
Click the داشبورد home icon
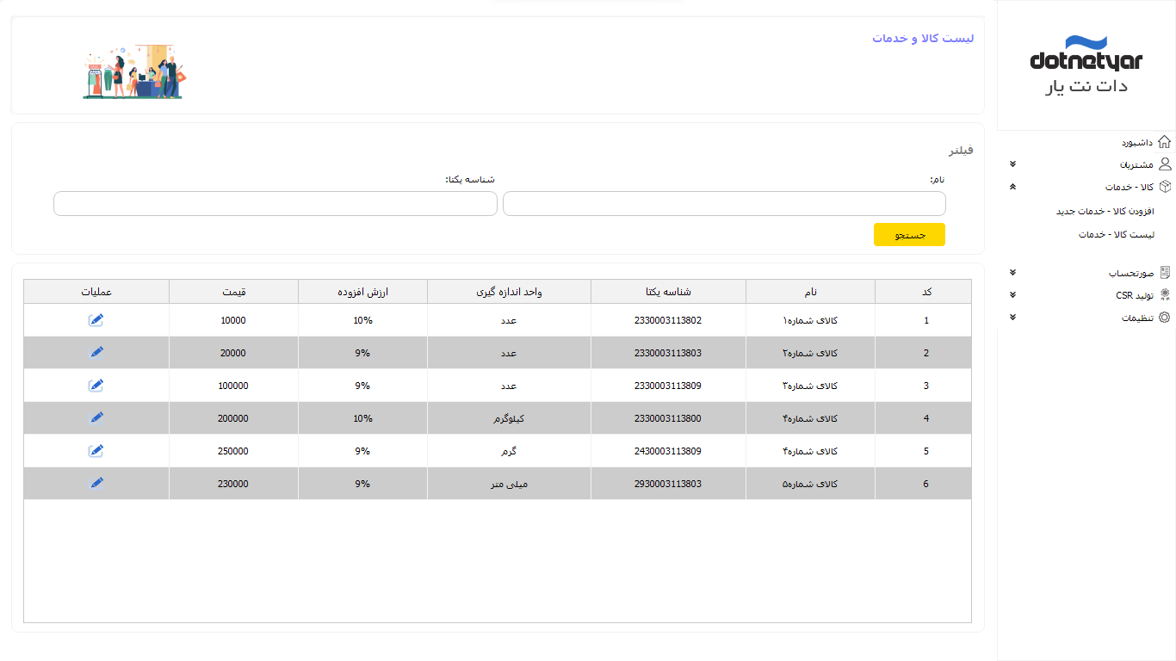(x=1164, y=142)
